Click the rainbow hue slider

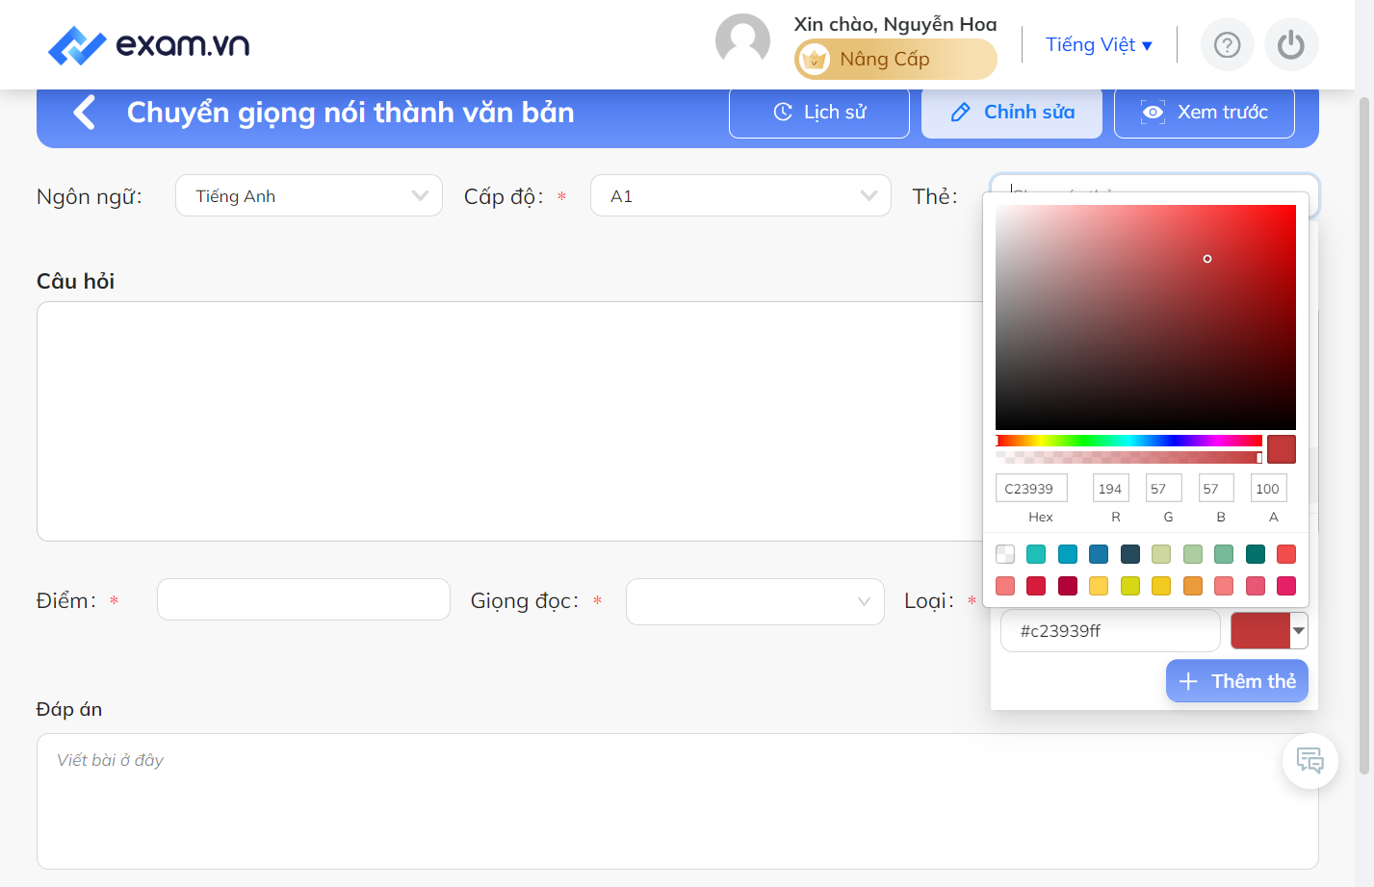[1128, 441]
